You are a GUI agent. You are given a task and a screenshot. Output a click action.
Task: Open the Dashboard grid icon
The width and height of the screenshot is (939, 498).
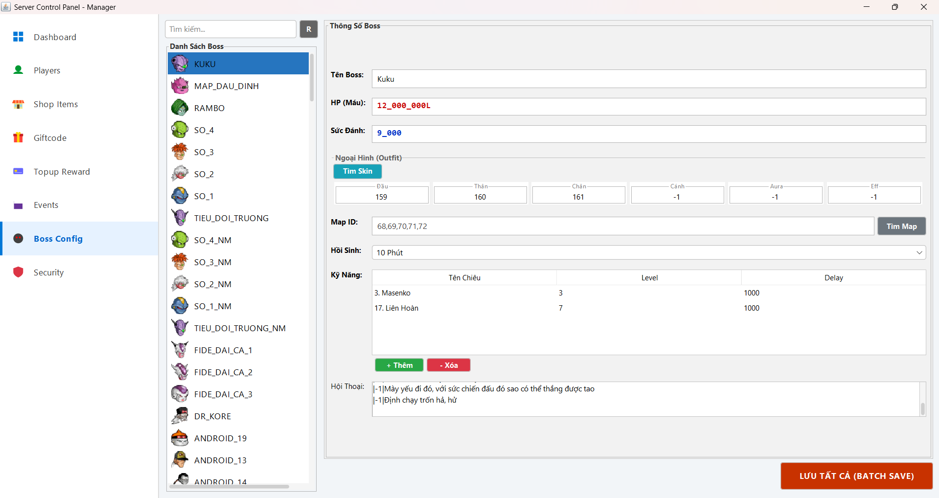coord(18,37)
